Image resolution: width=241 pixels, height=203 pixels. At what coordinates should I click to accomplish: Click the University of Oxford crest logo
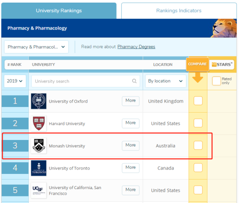[39, 101]
